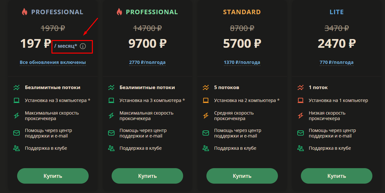The height and width of the screenshot is (193, 385).
Task: Click flame icon beside first PROFESSIONAL heading
Action: click(25, 12)
